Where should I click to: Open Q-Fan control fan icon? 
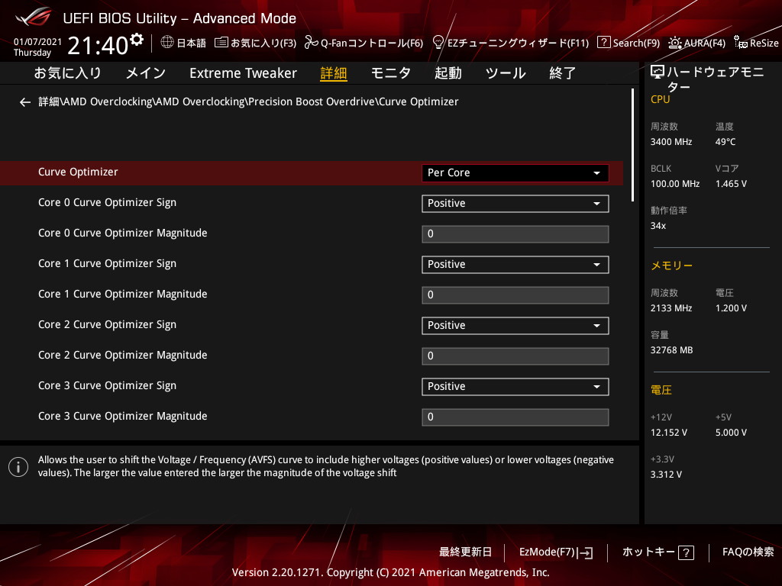coord(312,43)
